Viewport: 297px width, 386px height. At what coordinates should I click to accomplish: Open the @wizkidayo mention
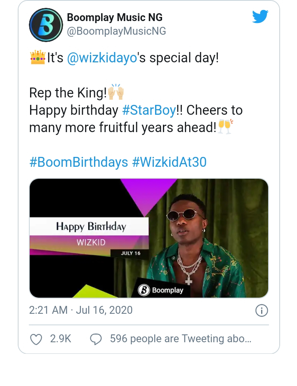coord(101,58)
